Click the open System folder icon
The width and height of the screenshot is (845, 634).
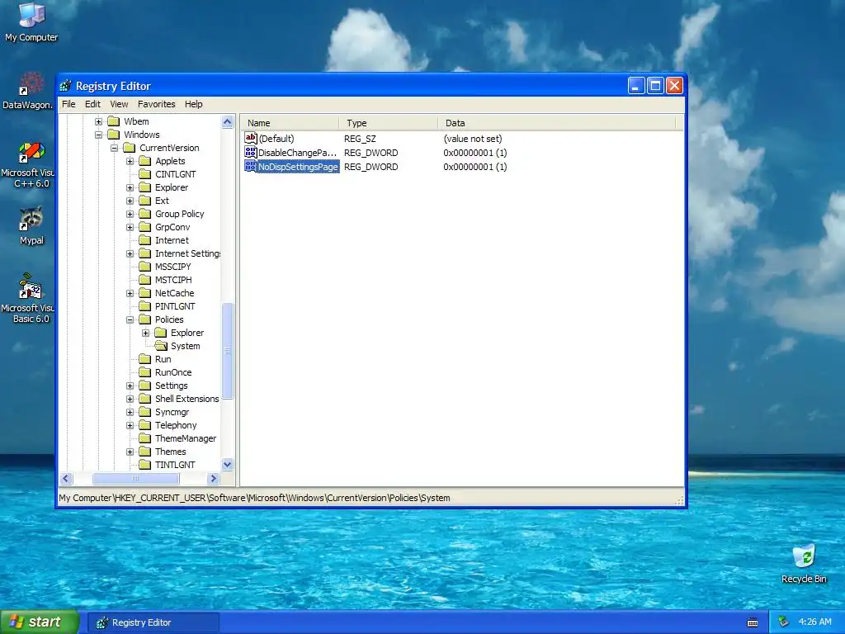(161, 346)
